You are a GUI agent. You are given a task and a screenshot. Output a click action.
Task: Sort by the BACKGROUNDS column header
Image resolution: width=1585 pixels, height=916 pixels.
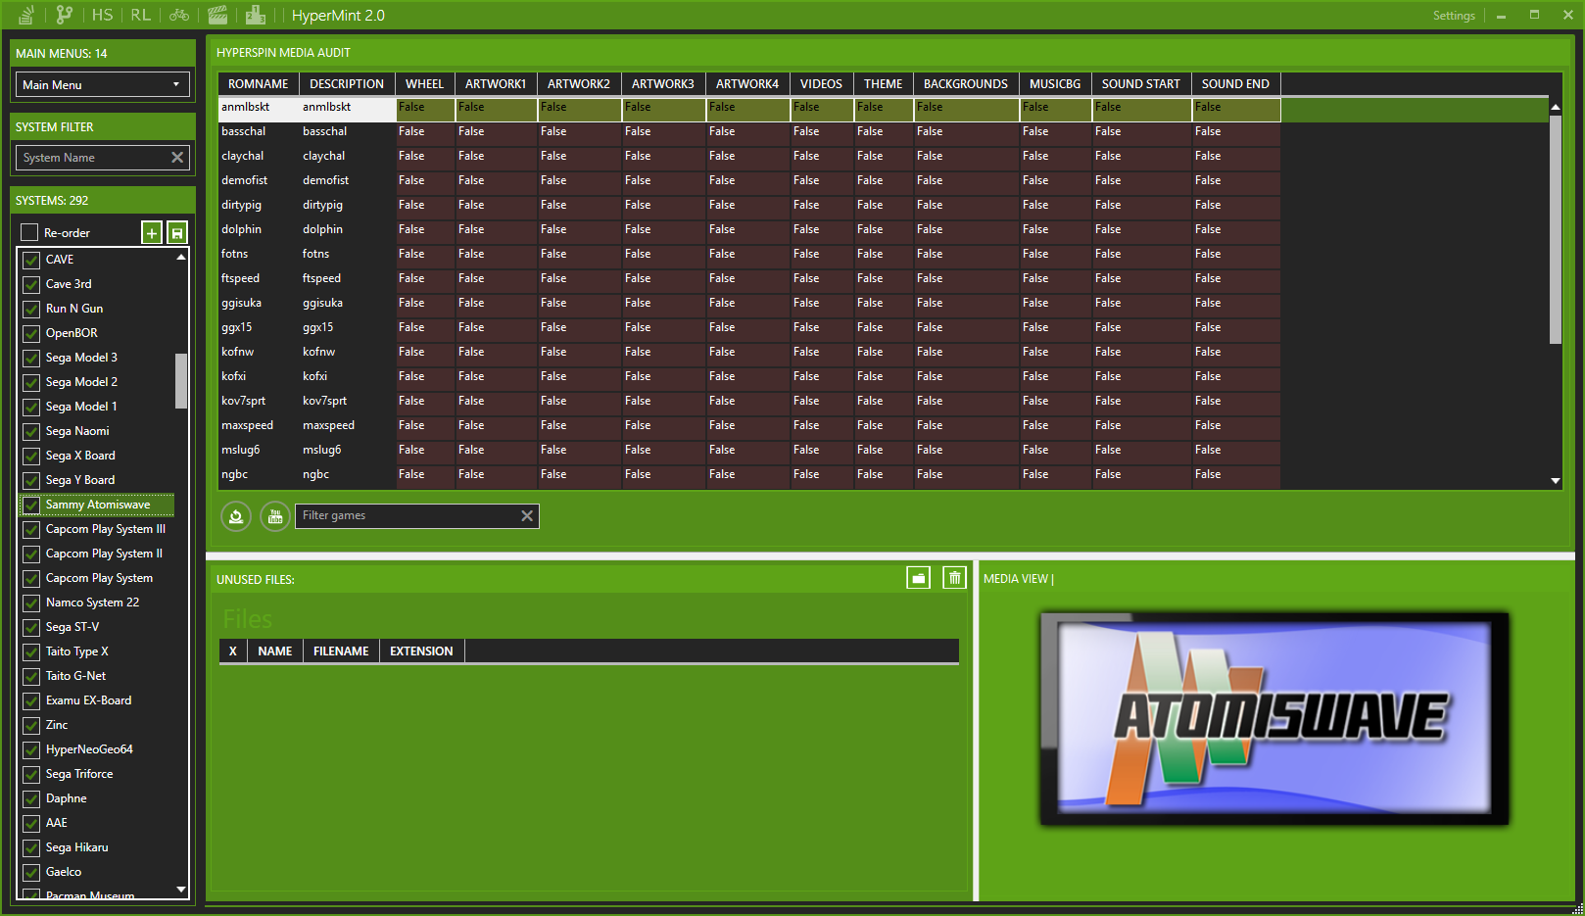[x=965, y=84]
